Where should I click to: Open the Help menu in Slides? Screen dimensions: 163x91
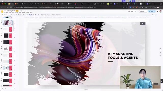click(x=31, y=12)
